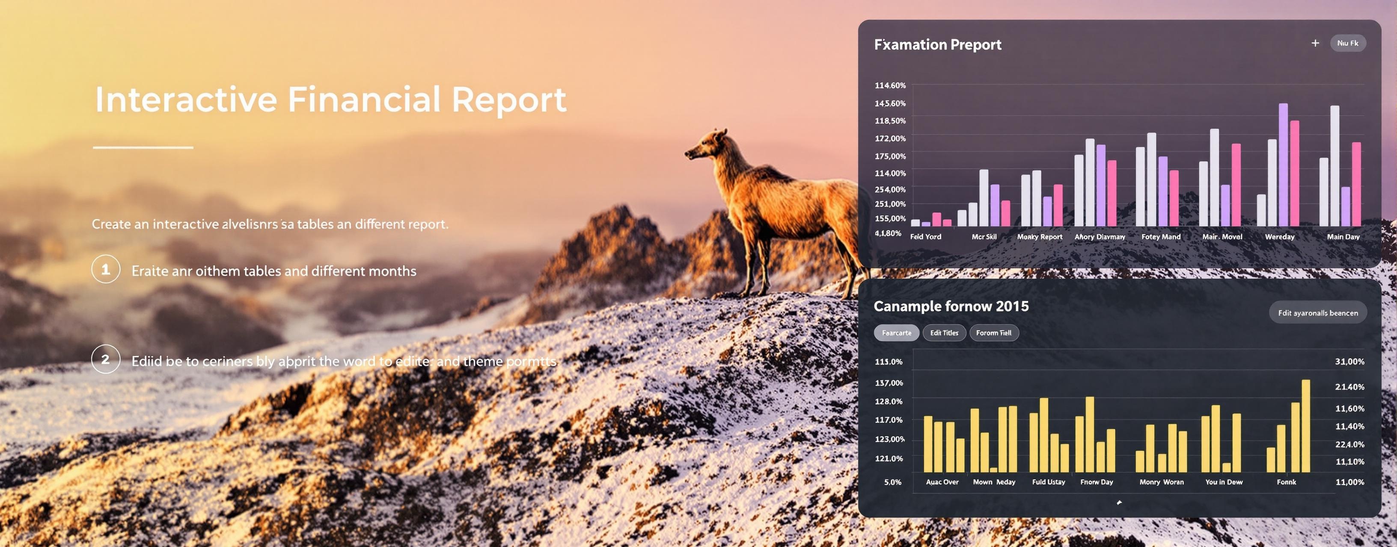Click the Nıu Fk pill button
The width and height of the screenshot is (1397, 547).
tap(1348, 43)
